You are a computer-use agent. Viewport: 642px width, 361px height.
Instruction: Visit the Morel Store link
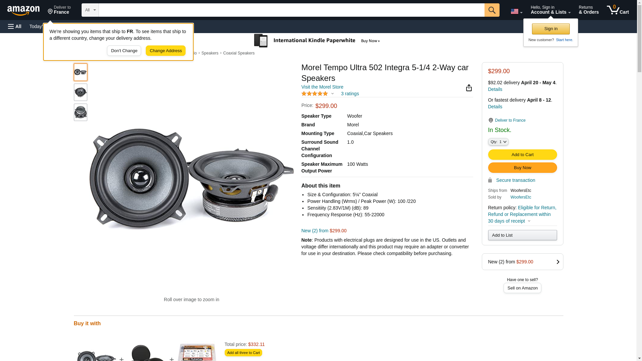(x=322, y=87)
